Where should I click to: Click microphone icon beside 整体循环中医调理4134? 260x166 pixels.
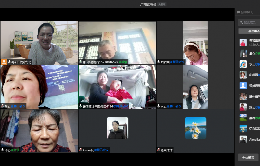pos(81,106)
